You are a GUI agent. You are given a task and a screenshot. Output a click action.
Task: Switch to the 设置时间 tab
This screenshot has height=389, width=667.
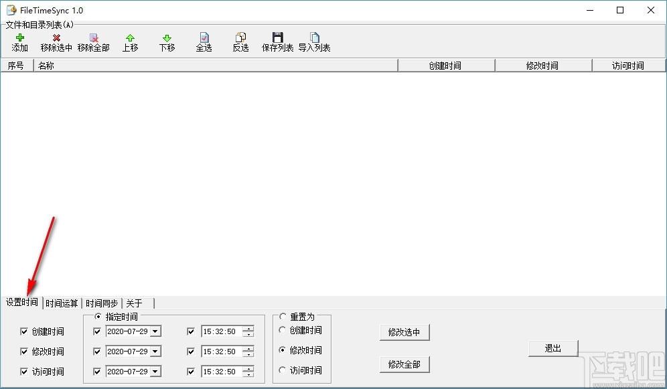[x=21, y=302]
